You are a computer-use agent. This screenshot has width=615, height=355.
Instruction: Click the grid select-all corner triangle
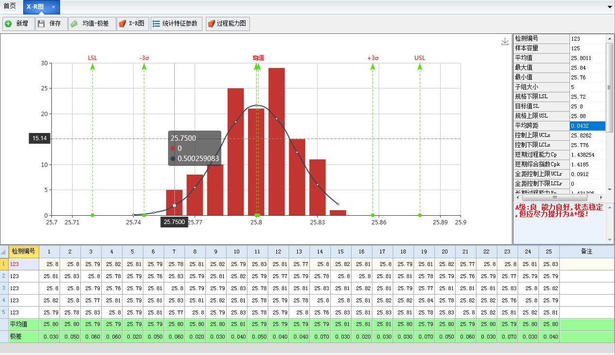click(x=4, y=251)
